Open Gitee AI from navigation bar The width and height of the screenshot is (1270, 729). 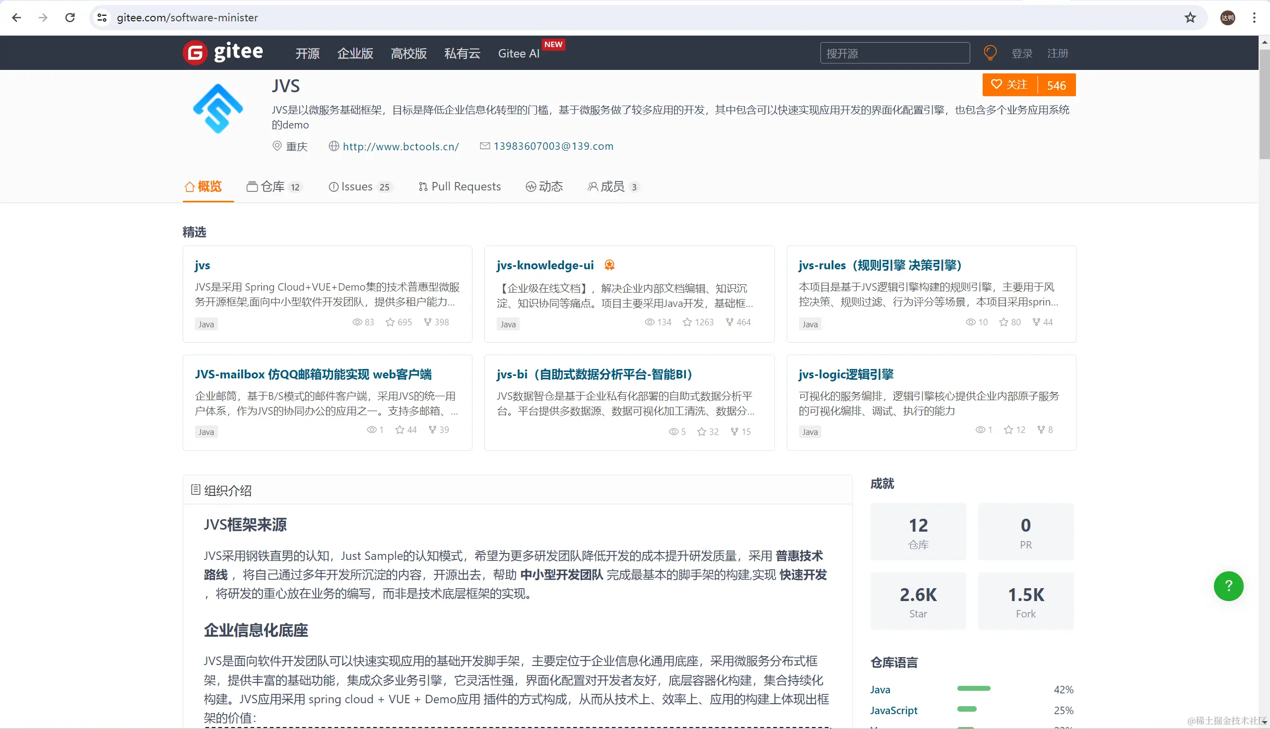[x=519, y=54]
